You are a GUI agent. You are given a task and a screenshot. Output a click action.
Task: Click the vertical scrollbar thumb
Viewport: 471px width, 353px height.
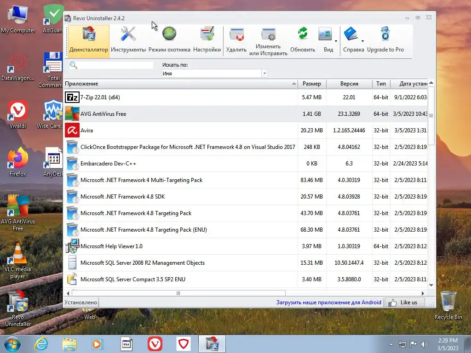pos(431,115)
